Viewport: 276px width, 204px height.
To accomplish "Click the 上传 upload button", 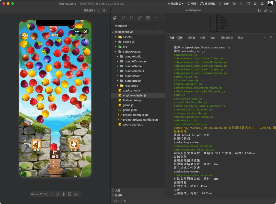I will pyautogui.click(x=224, y=4).
